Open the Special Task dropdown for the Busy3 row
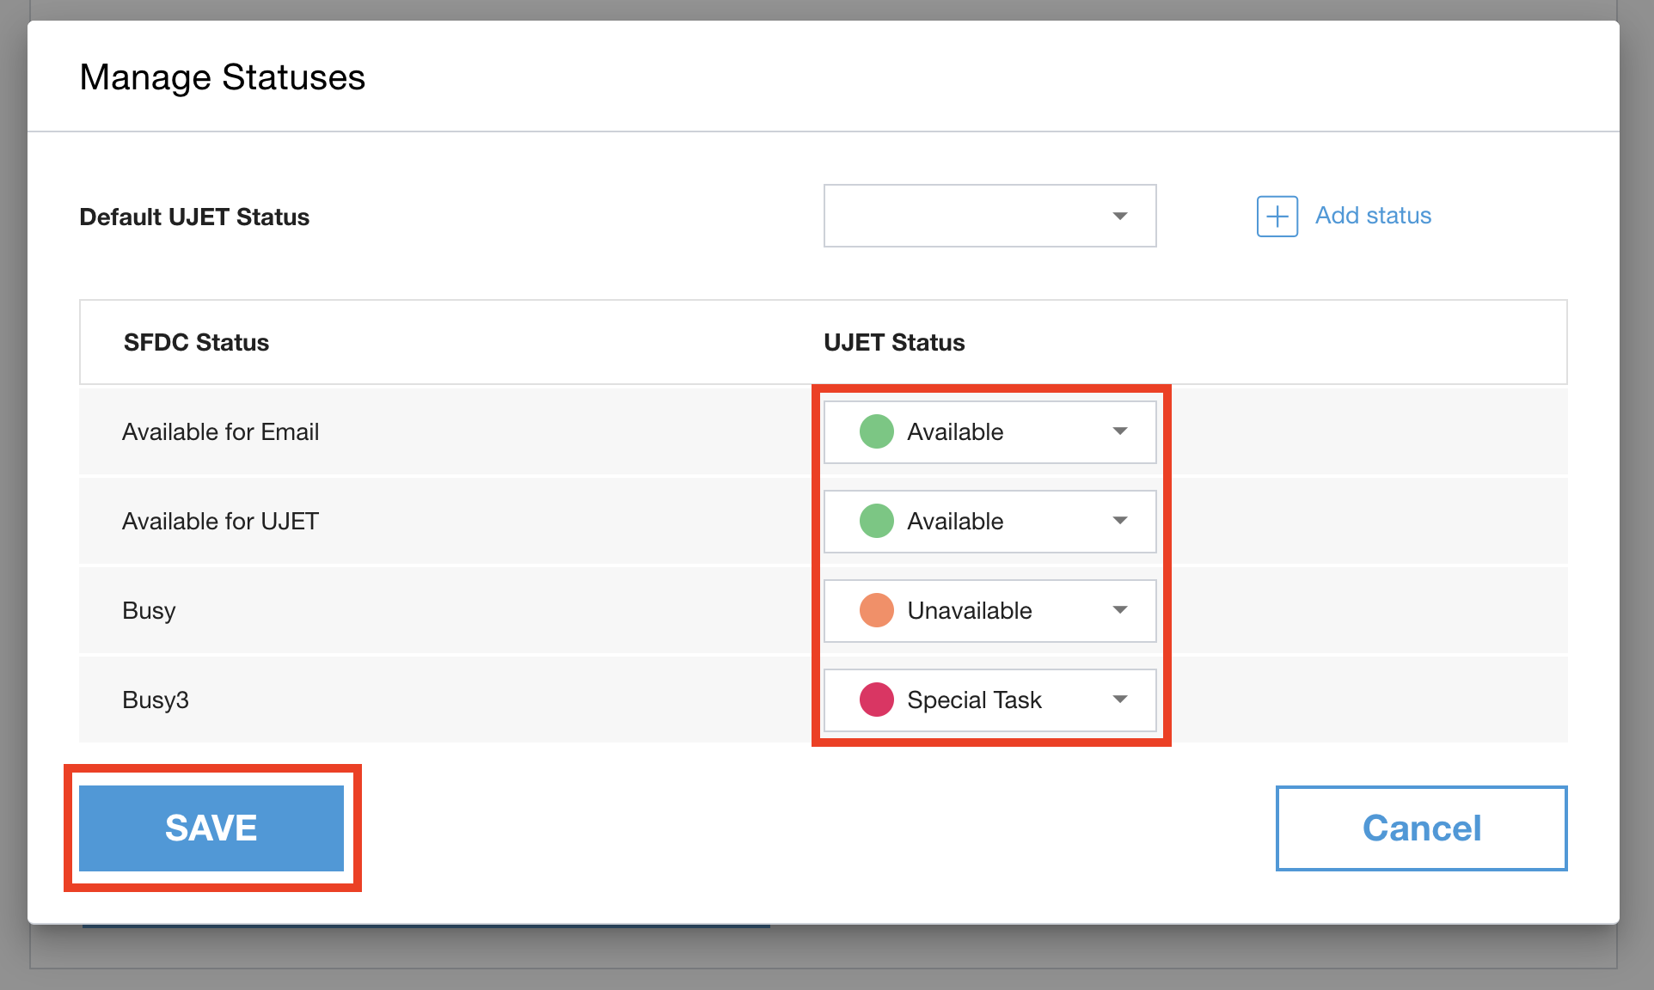This screenshot has height=990, width=1654. click(x=989, y=700)
